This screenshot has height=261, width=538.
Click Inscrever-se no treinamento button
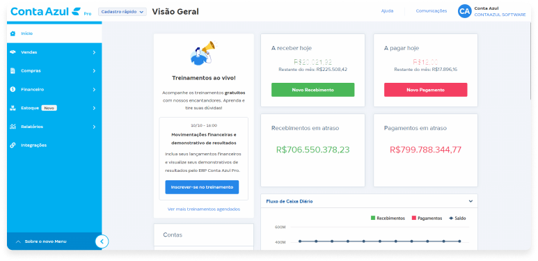coord(202,187)
